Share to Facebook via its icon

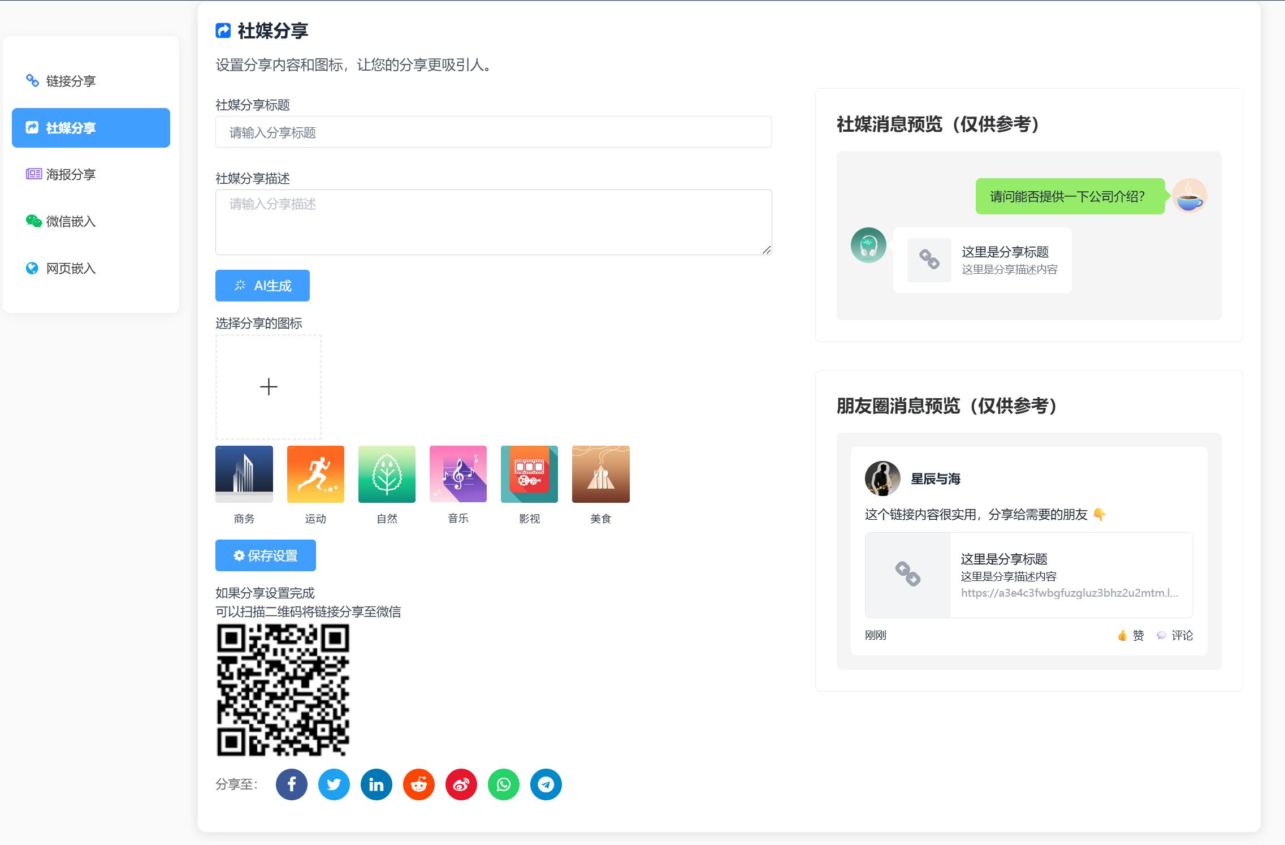(x=291, y=784)
